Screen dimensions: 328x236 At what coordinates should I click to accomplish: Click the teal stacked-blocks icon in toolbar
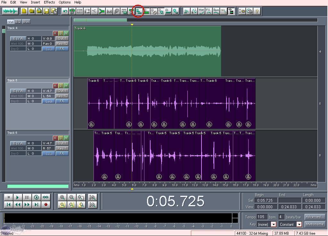click(x=138, y=11)
